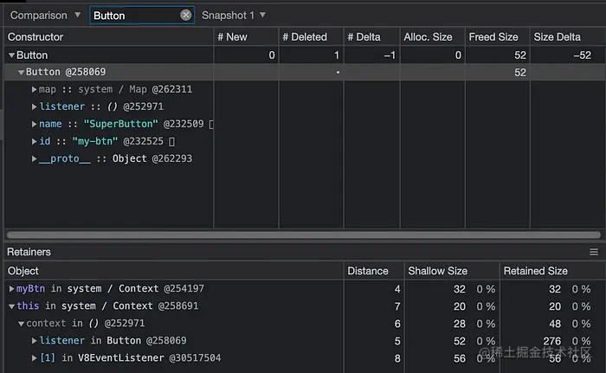The width and height of the screenshot is (606, 373).
Task: Collapse the Button @258069 object
Action: point(21,73)
